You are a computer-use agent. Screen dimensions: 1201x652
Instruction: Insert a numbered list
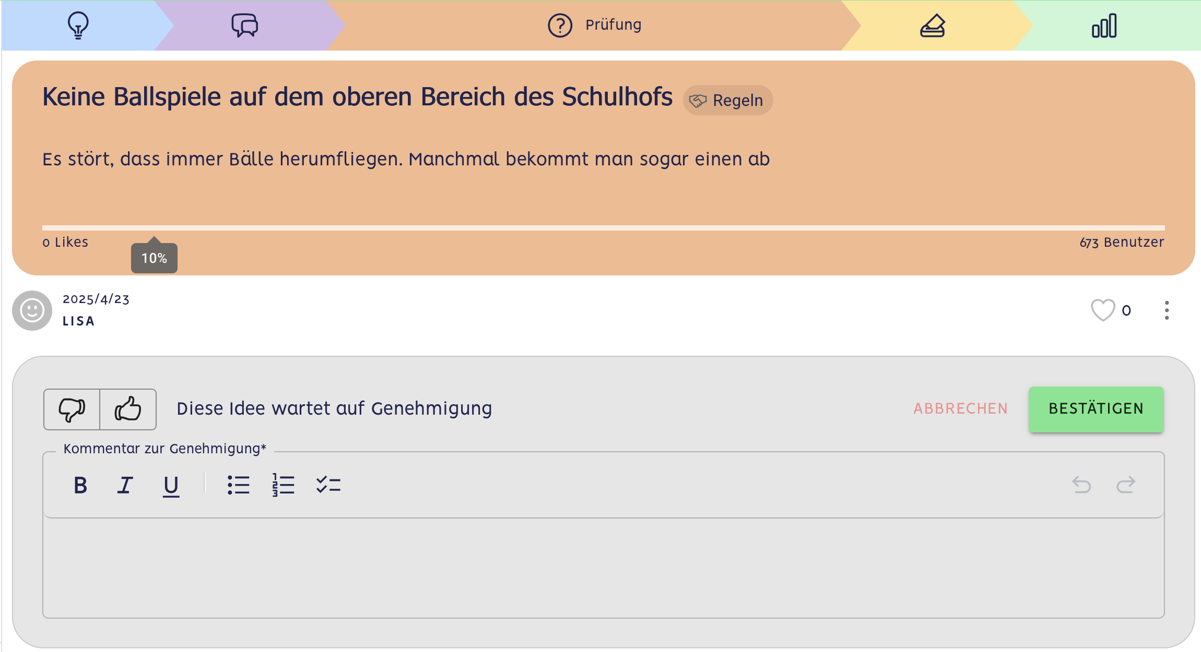click(284, 486)
